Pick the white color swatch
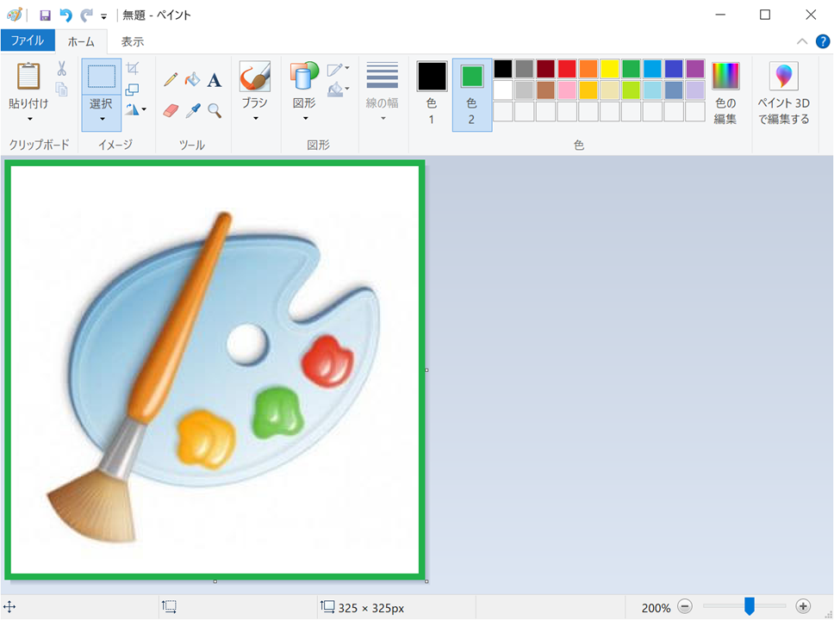834x620 pixels. click(x=503, y=90)
